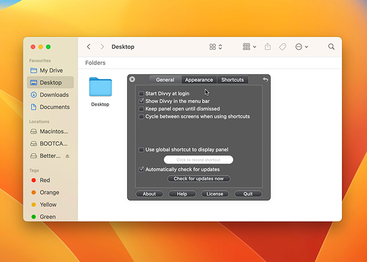367x262 pixels.
Task: Go back with the Finder back arrow
Action: click(89, 47)
